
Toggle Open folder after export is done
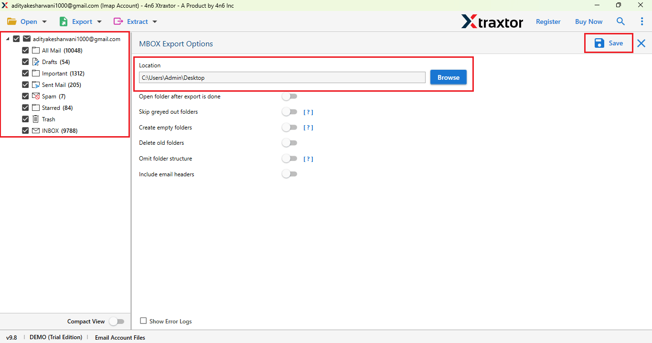coord(289,96)
